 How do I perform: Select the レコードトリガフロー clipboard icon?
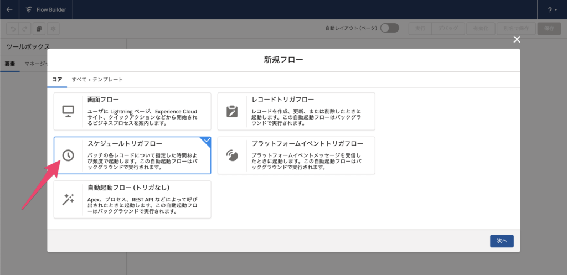point(232,111)
